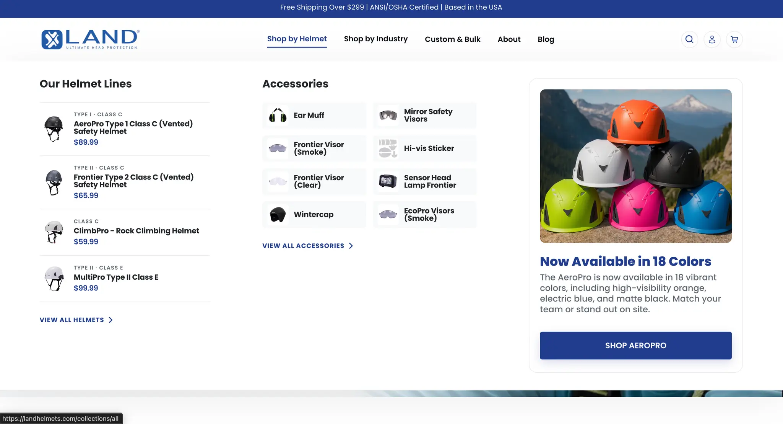Click the Sensor Head Lamp Frontier icon

(x=388, y=181)
